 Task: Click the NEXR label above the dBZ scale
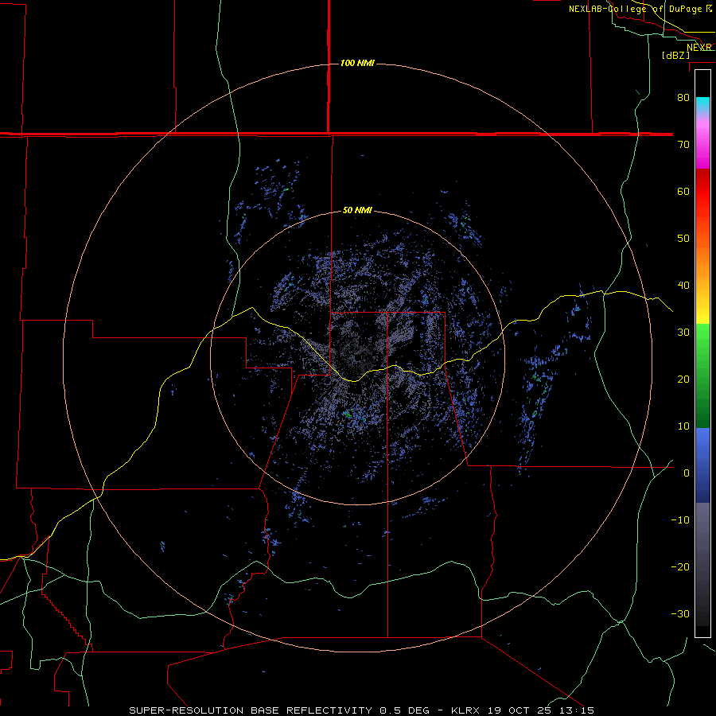[699, 48]
